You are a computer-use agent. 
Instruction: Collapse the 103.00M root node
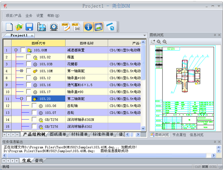pyautogui.click(x=16, y=50)
